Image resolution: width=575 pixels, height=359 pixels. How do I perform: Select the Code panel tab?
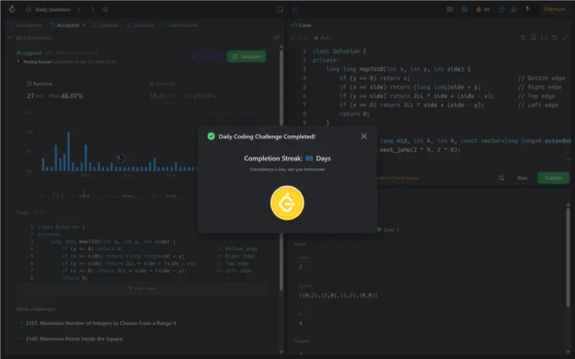pos(301,25)
